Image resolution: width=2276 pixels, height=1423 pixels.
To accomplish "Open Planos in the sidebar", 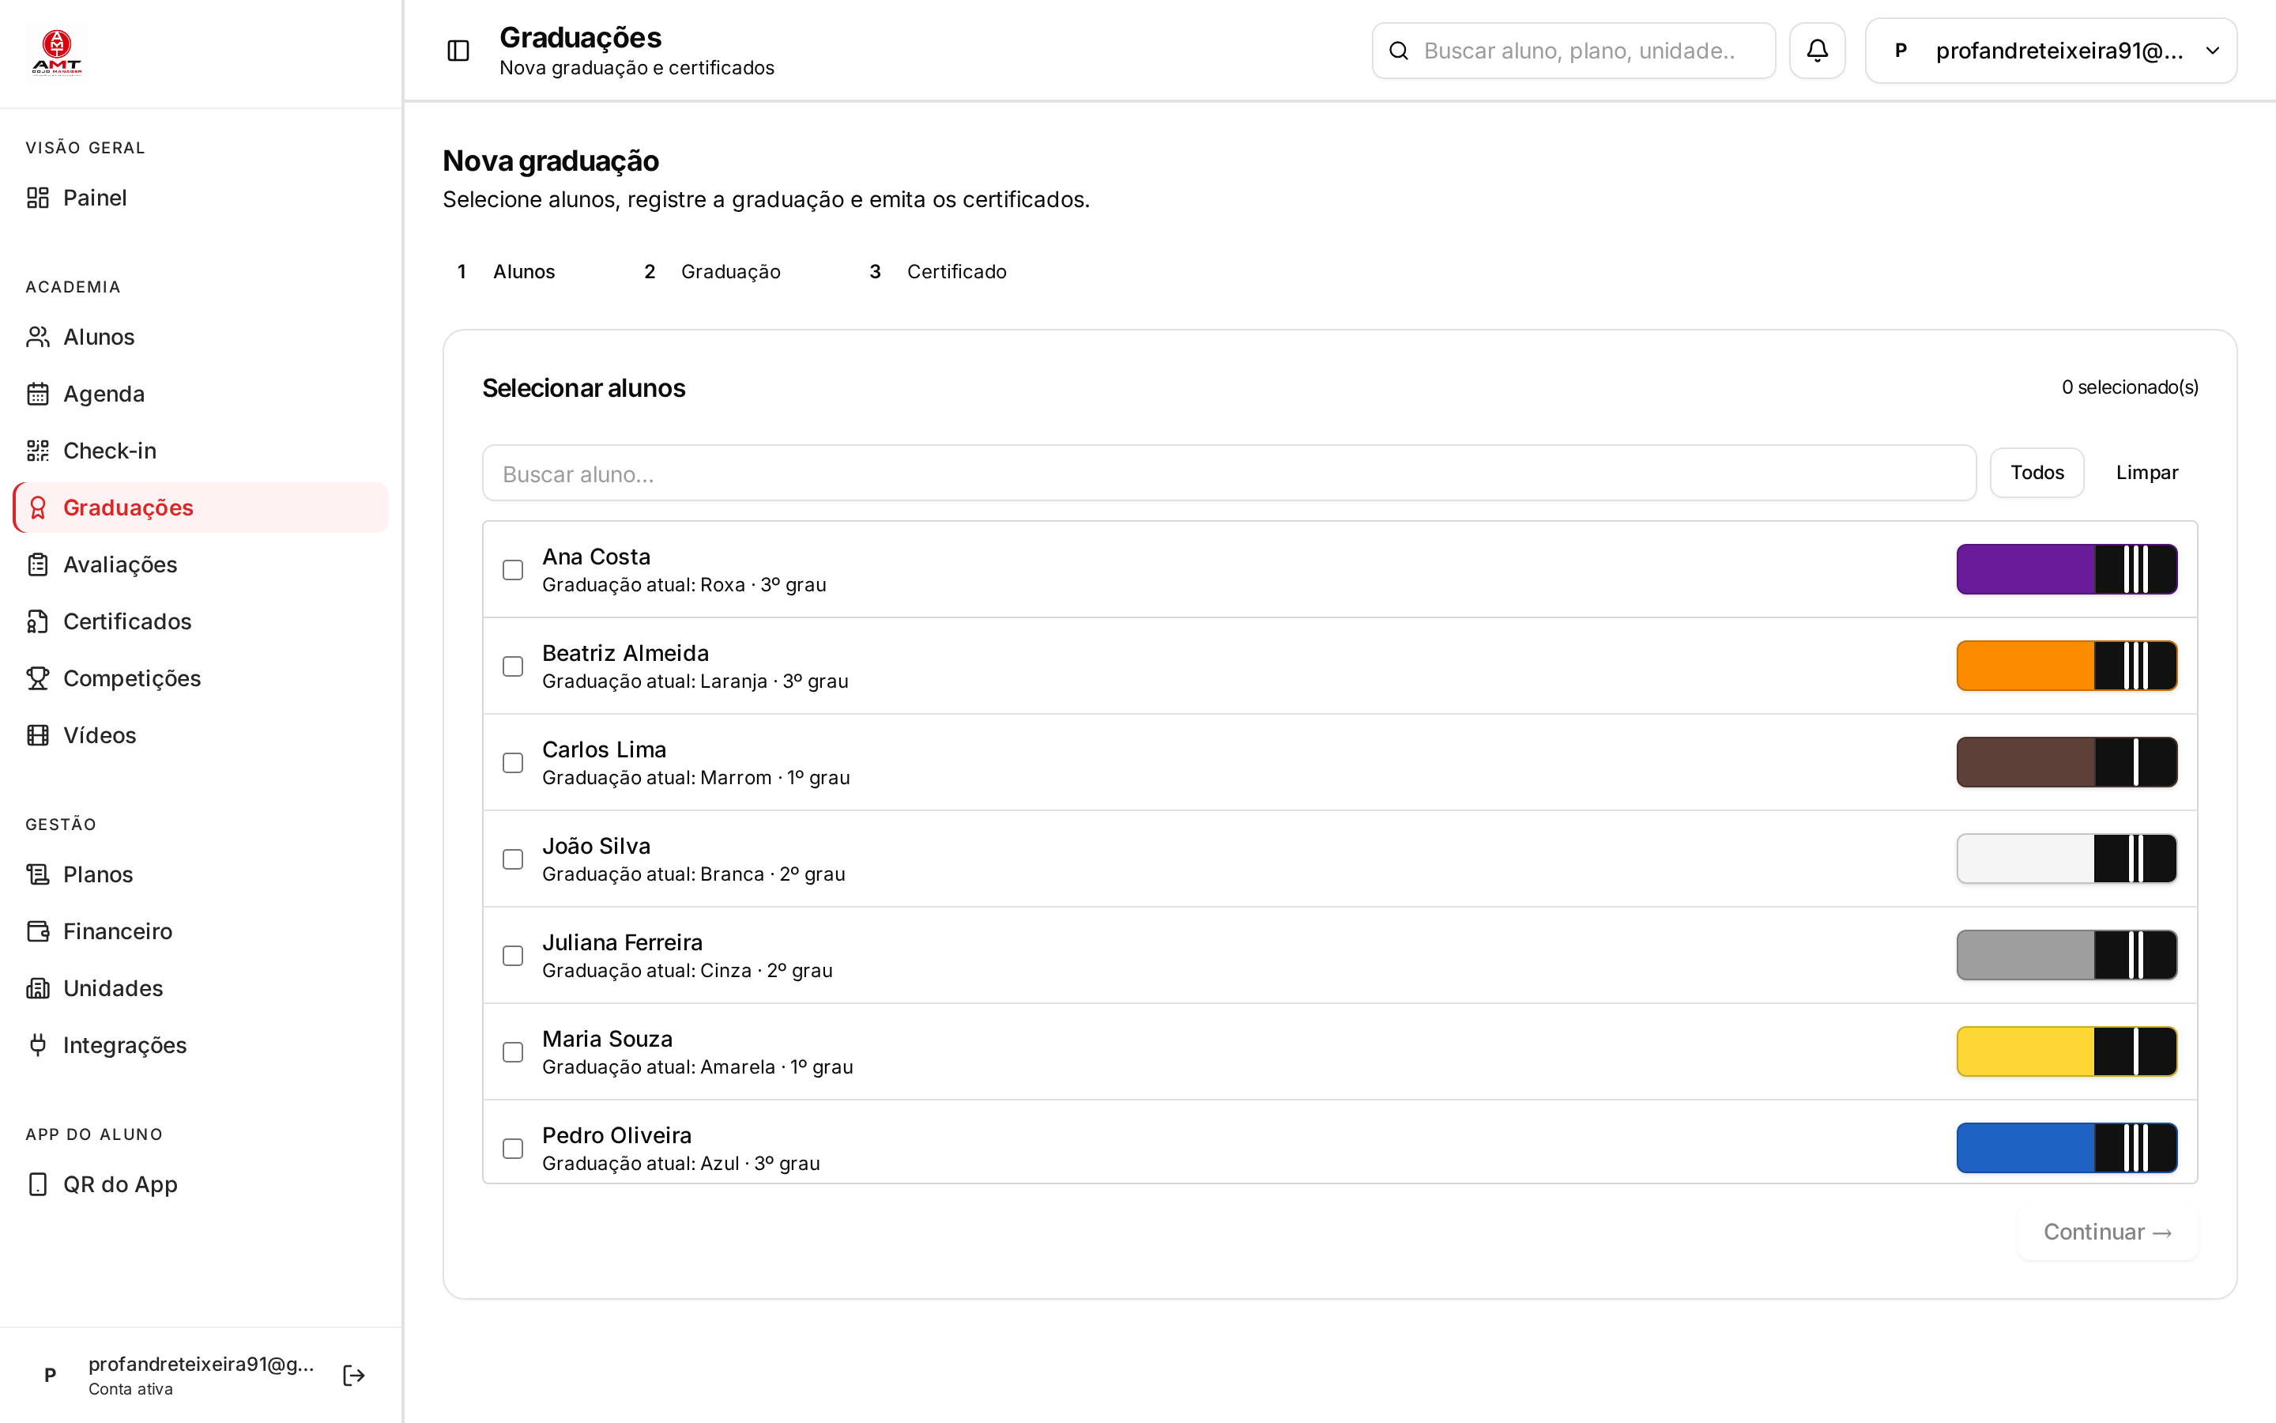I will click(x=200, y=874).
